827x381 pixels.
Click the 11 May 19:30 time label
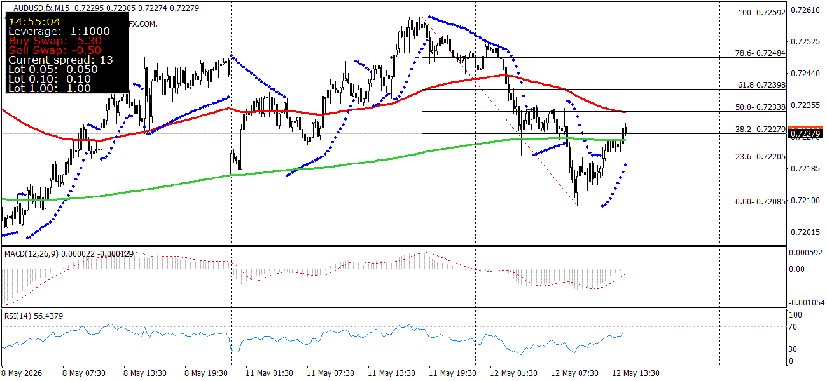(x=452, y=373)
